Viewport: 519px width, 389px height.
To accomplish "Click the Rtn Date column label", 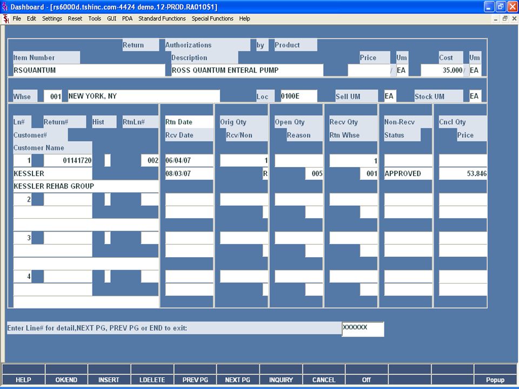I will [x=189, y=122].
